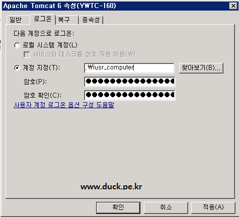239x217 pixels.
Task: Go to the 종속성 tab
Action: coord(91,20)
